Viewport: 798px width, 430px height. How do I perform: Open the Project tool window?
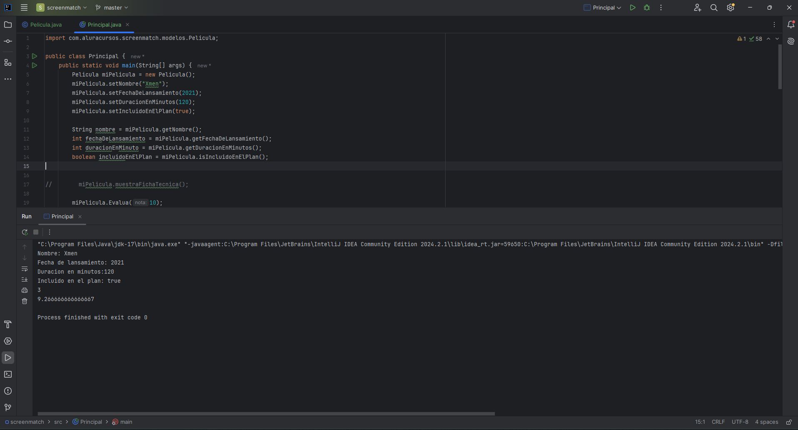pyautogui.click(x=8, y=25)
